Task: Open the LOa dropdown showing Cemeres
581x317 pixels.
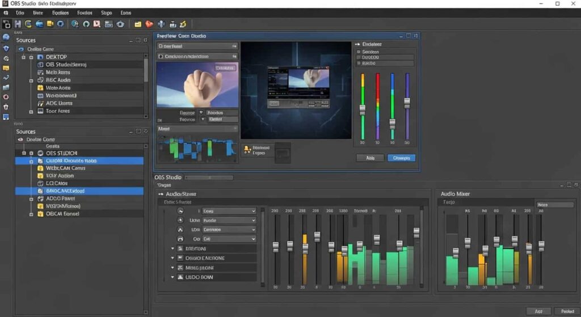Action: click(229, 230)
